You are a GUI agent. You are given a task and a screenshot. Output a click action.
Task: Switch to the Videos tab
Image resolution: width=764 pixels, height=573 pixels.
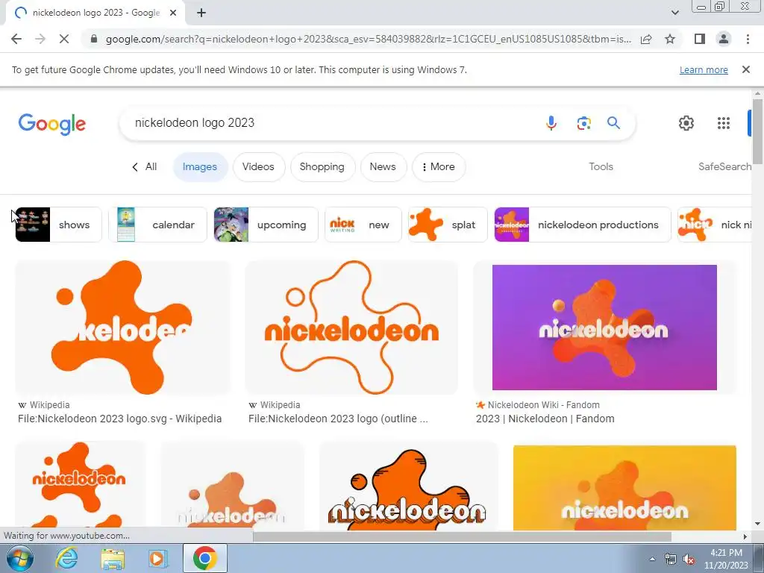[x=258, y=166]
